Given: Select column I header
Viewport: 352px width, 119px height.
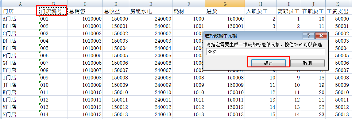Looking at the screenshot, I should (x=288, y=4).
